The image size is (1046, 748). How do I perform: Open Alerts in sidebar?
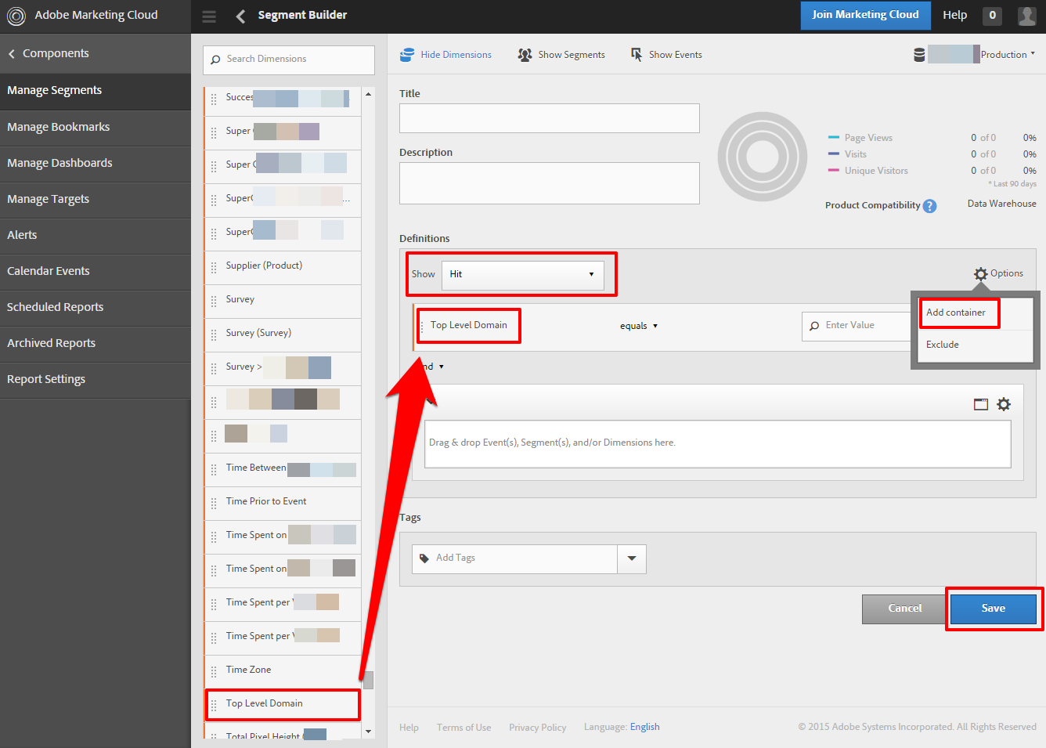[96, 235]
